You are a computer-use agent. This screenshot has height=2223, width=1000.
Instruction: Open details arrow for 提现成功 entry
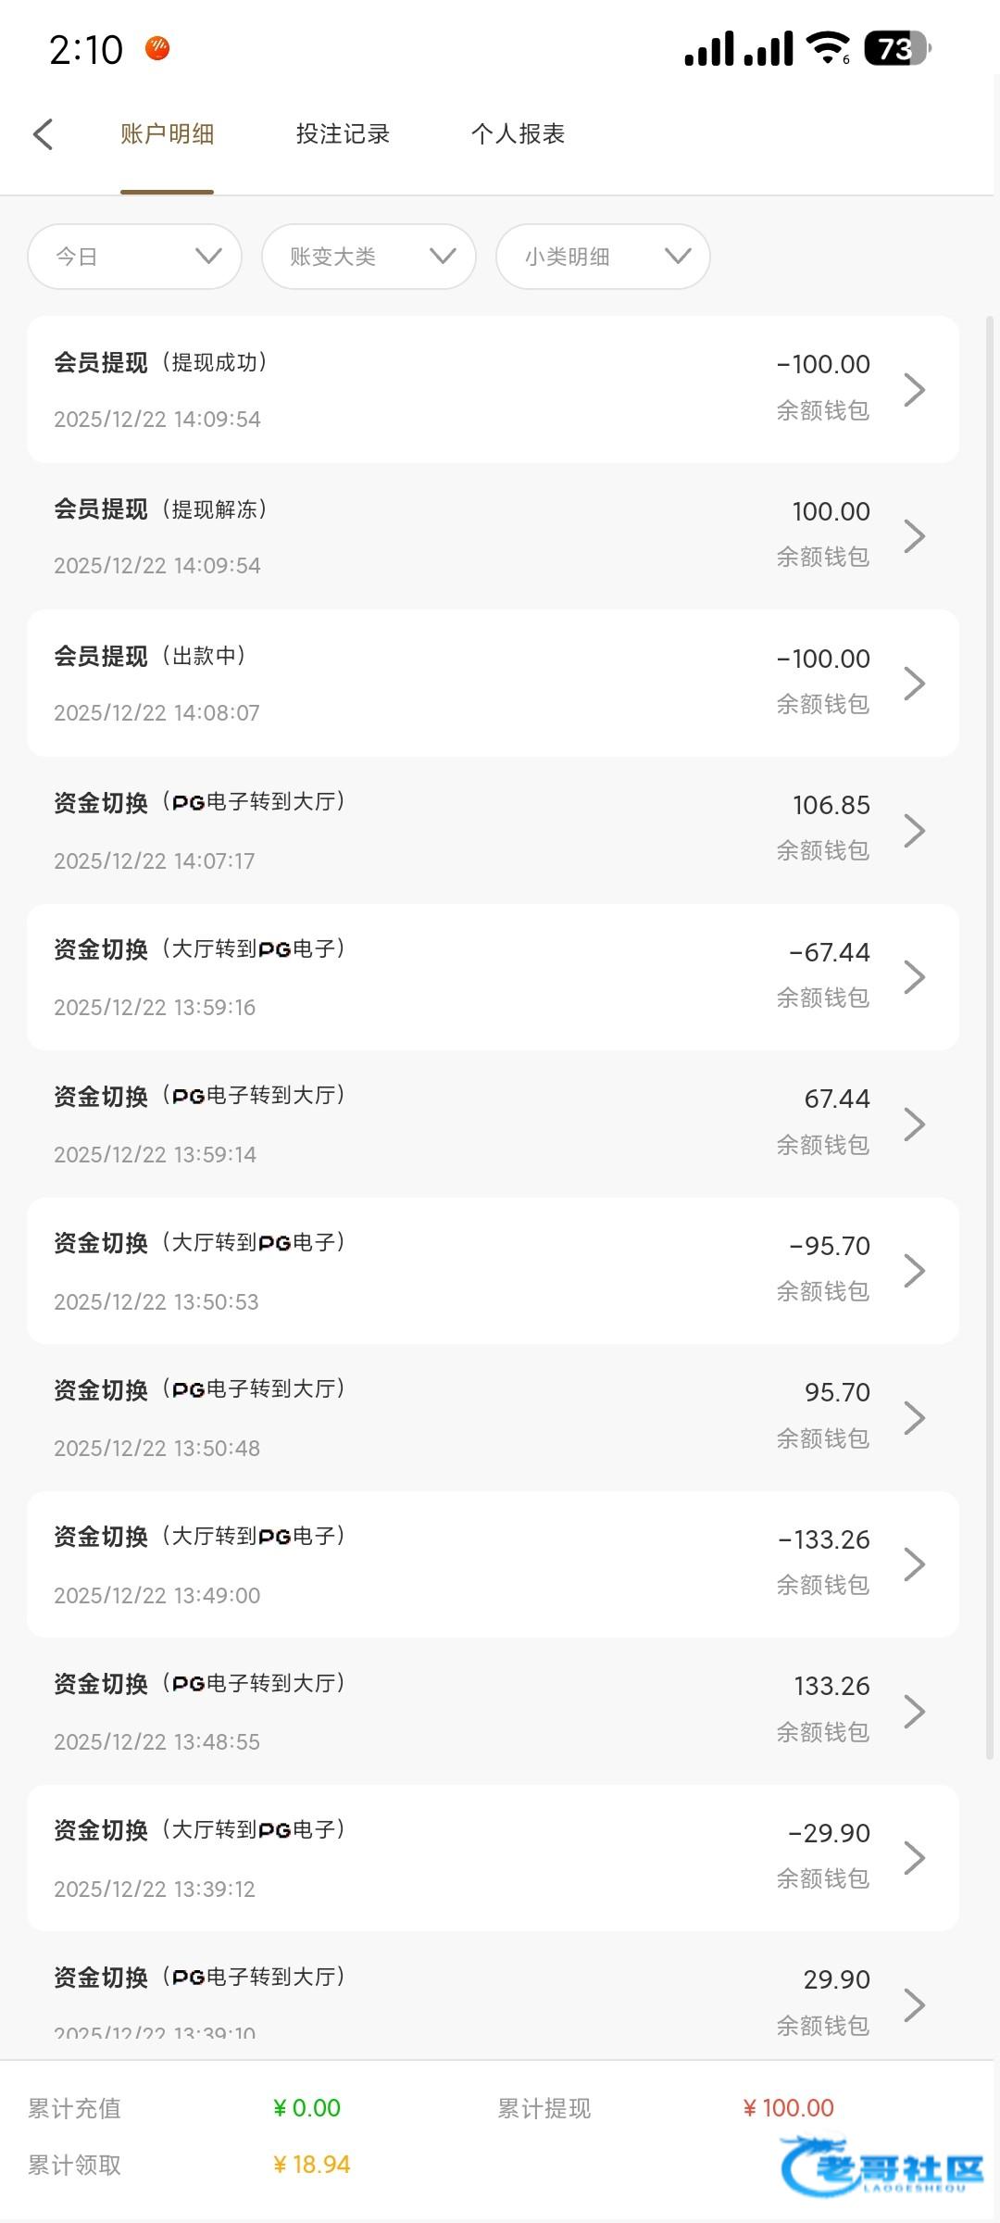(x=914, y=390)
